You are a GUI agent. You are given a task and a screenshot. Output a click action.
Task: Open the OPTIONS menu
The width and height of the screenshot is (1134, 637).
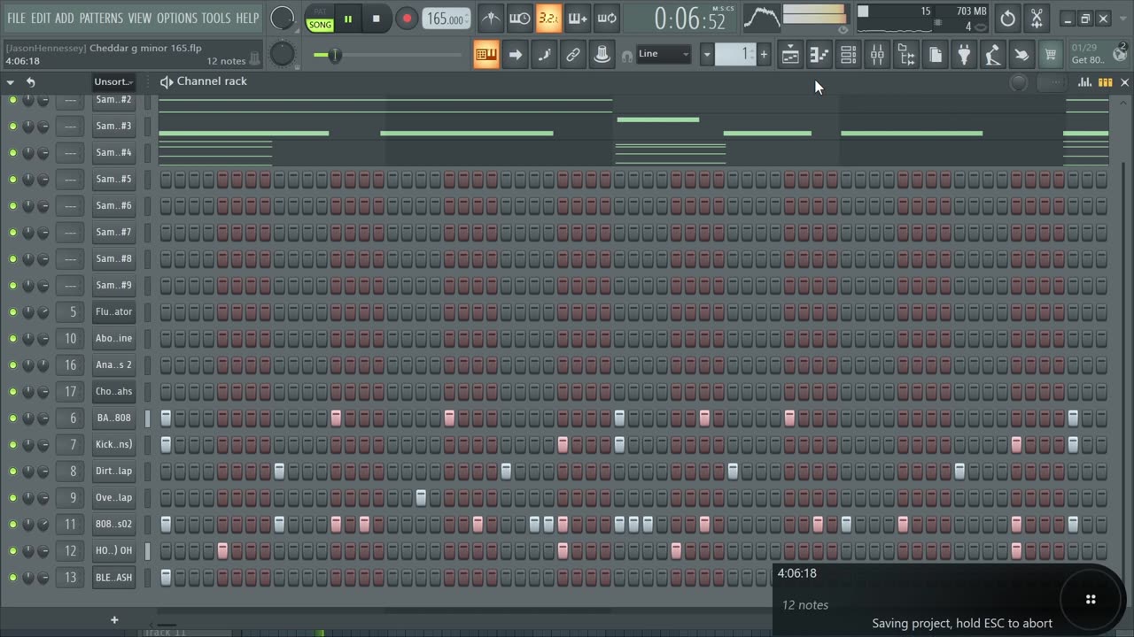click(x=177, y=18)
